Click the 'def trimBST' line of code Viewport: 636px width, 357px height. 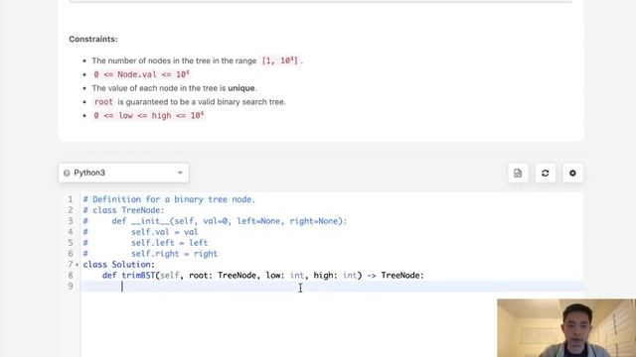click(262, 276)
